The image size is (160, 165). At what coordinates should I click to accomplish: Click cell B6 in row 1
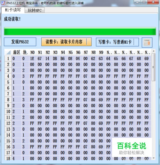click(x=63, y=59)
